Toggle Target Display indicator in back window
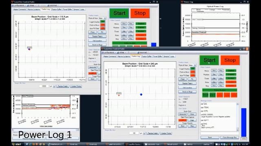Screen dimensions: 261x146 [x=103, y=21]
